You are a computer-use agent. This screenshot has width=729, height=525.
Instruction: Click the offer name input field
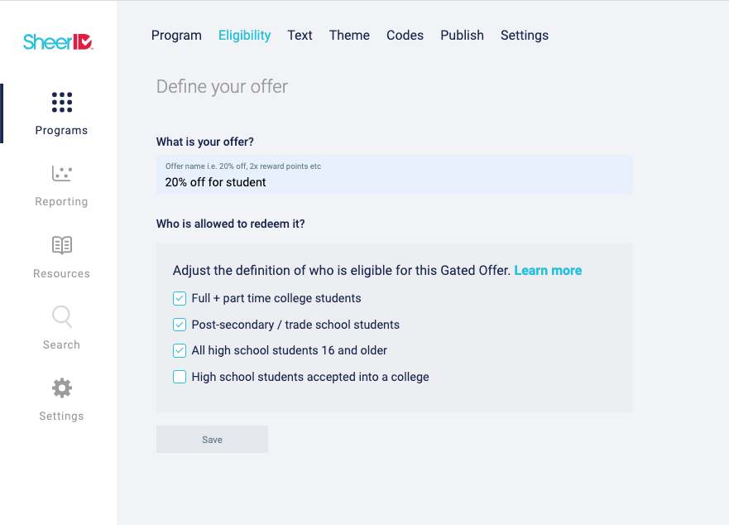[x=394, y=175]
